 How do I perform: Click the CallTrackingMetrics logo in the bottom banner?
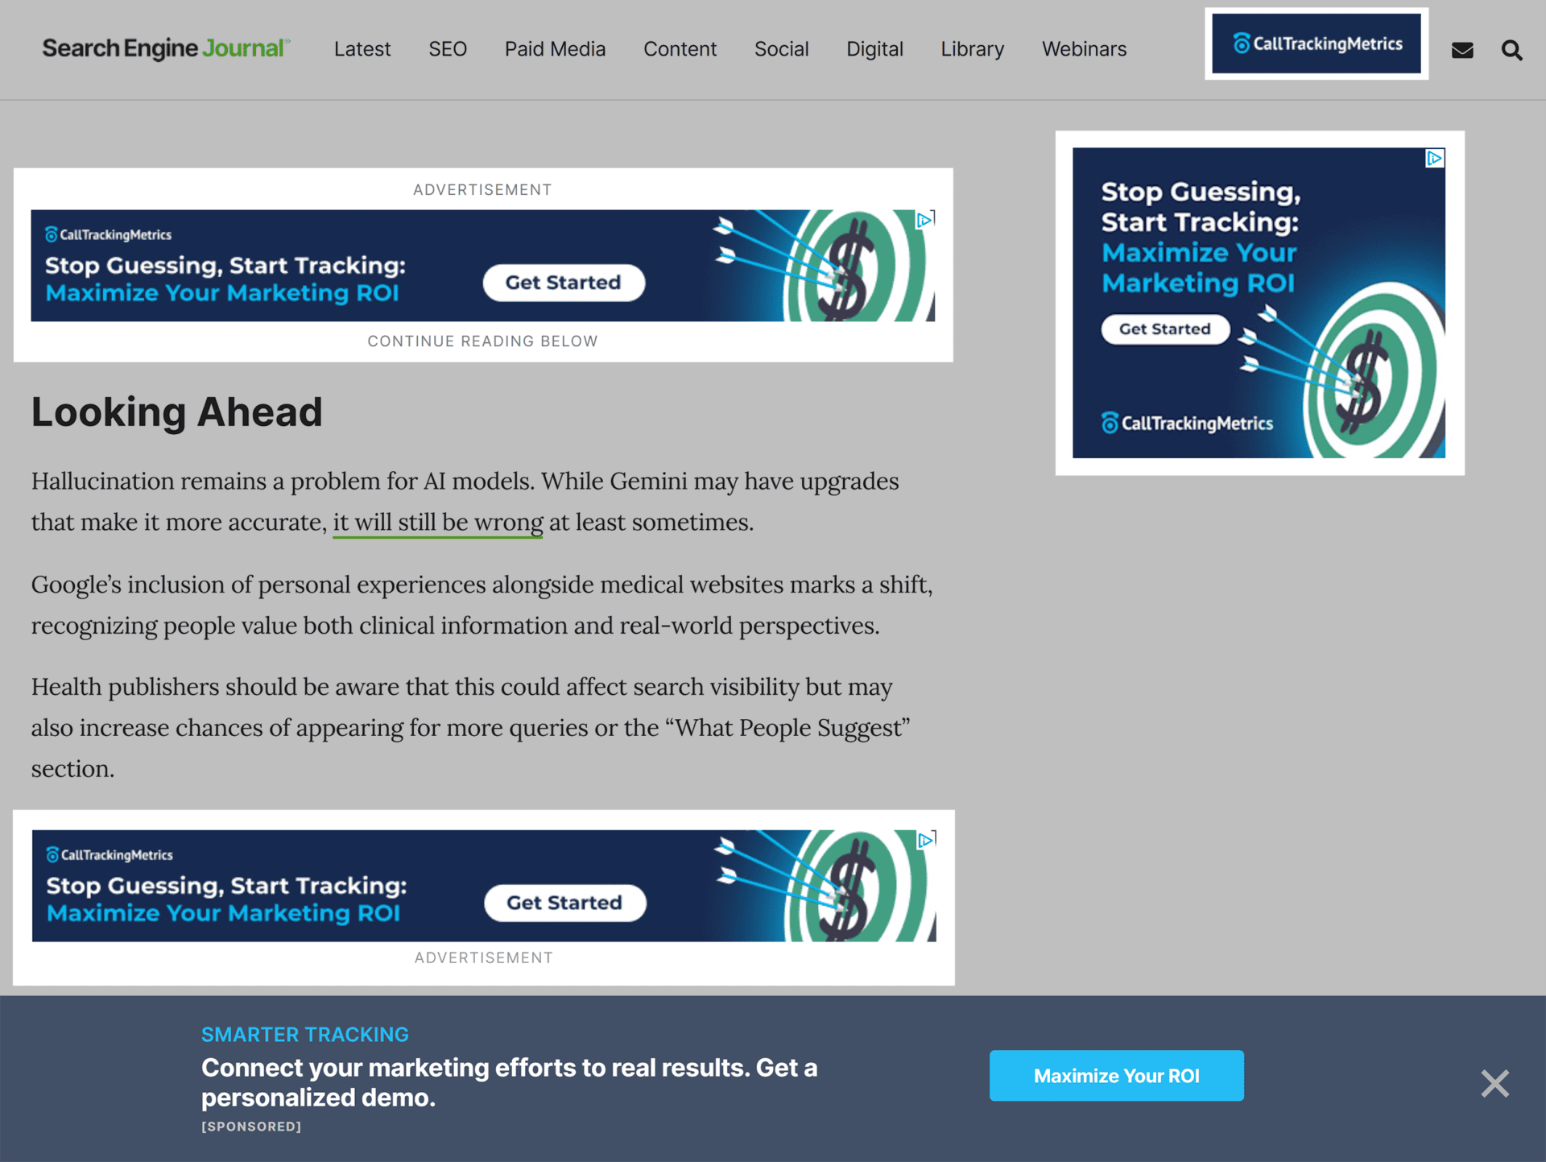tap(110, 854)
